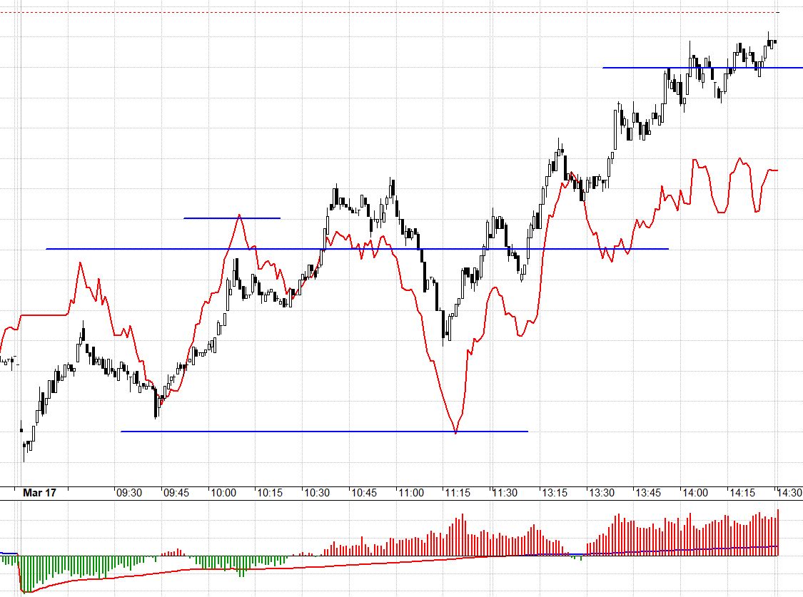This screenshot has height=597, width=803.
Task: Click the 09:30 time axis label
Action: (128, 492)
